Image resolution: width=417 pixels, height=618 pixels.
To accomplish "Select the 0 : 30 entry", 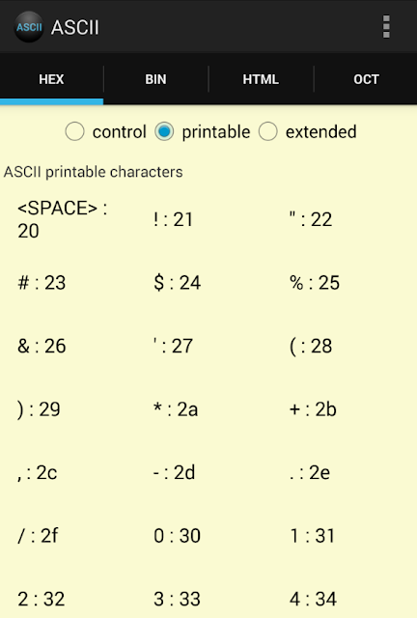I will 177,536.
